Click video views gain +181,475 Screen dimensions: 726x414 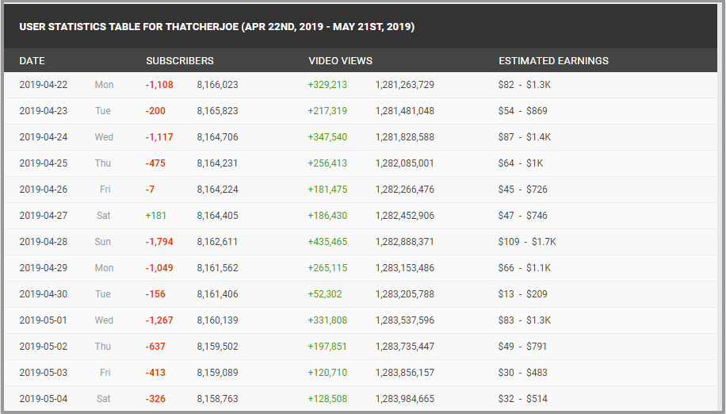327,190
